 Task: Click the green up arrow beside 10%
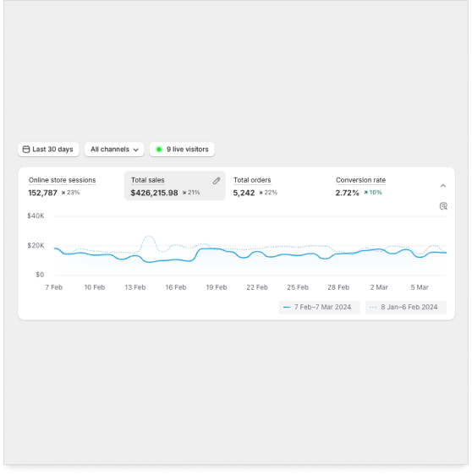(365, 193)
